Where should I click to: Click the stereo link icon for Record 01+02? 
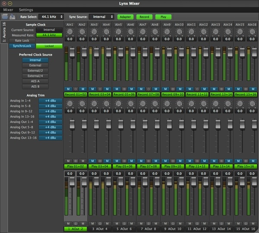point(76,89)
